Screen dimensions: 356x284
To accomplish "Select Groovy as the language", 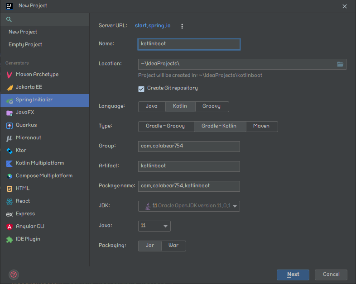I will pyautogui.click(x=212, y=107).
